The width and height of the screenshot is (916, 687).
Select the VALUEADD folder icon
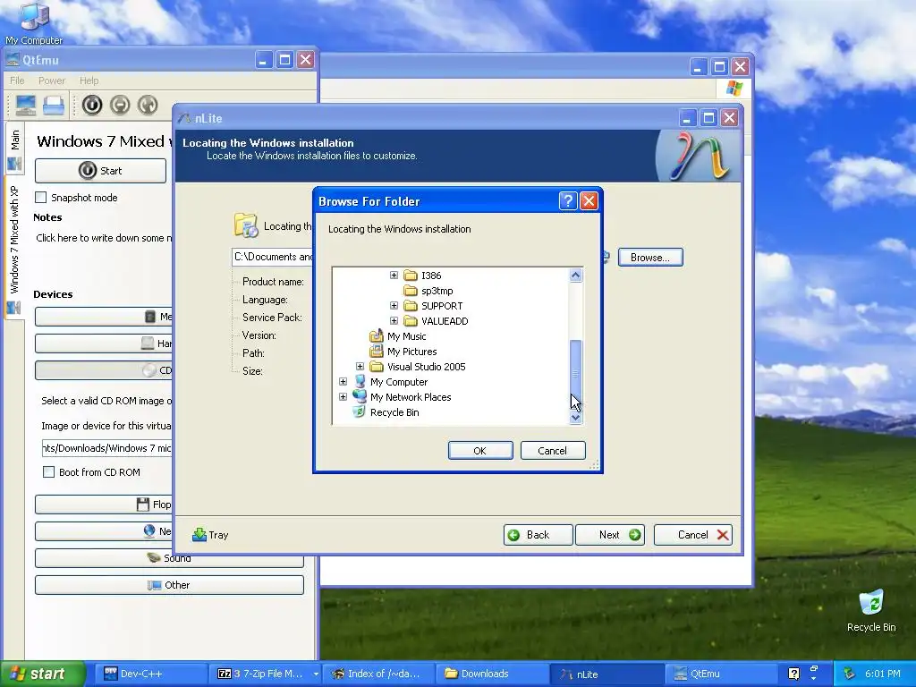(x=411, y=321)
